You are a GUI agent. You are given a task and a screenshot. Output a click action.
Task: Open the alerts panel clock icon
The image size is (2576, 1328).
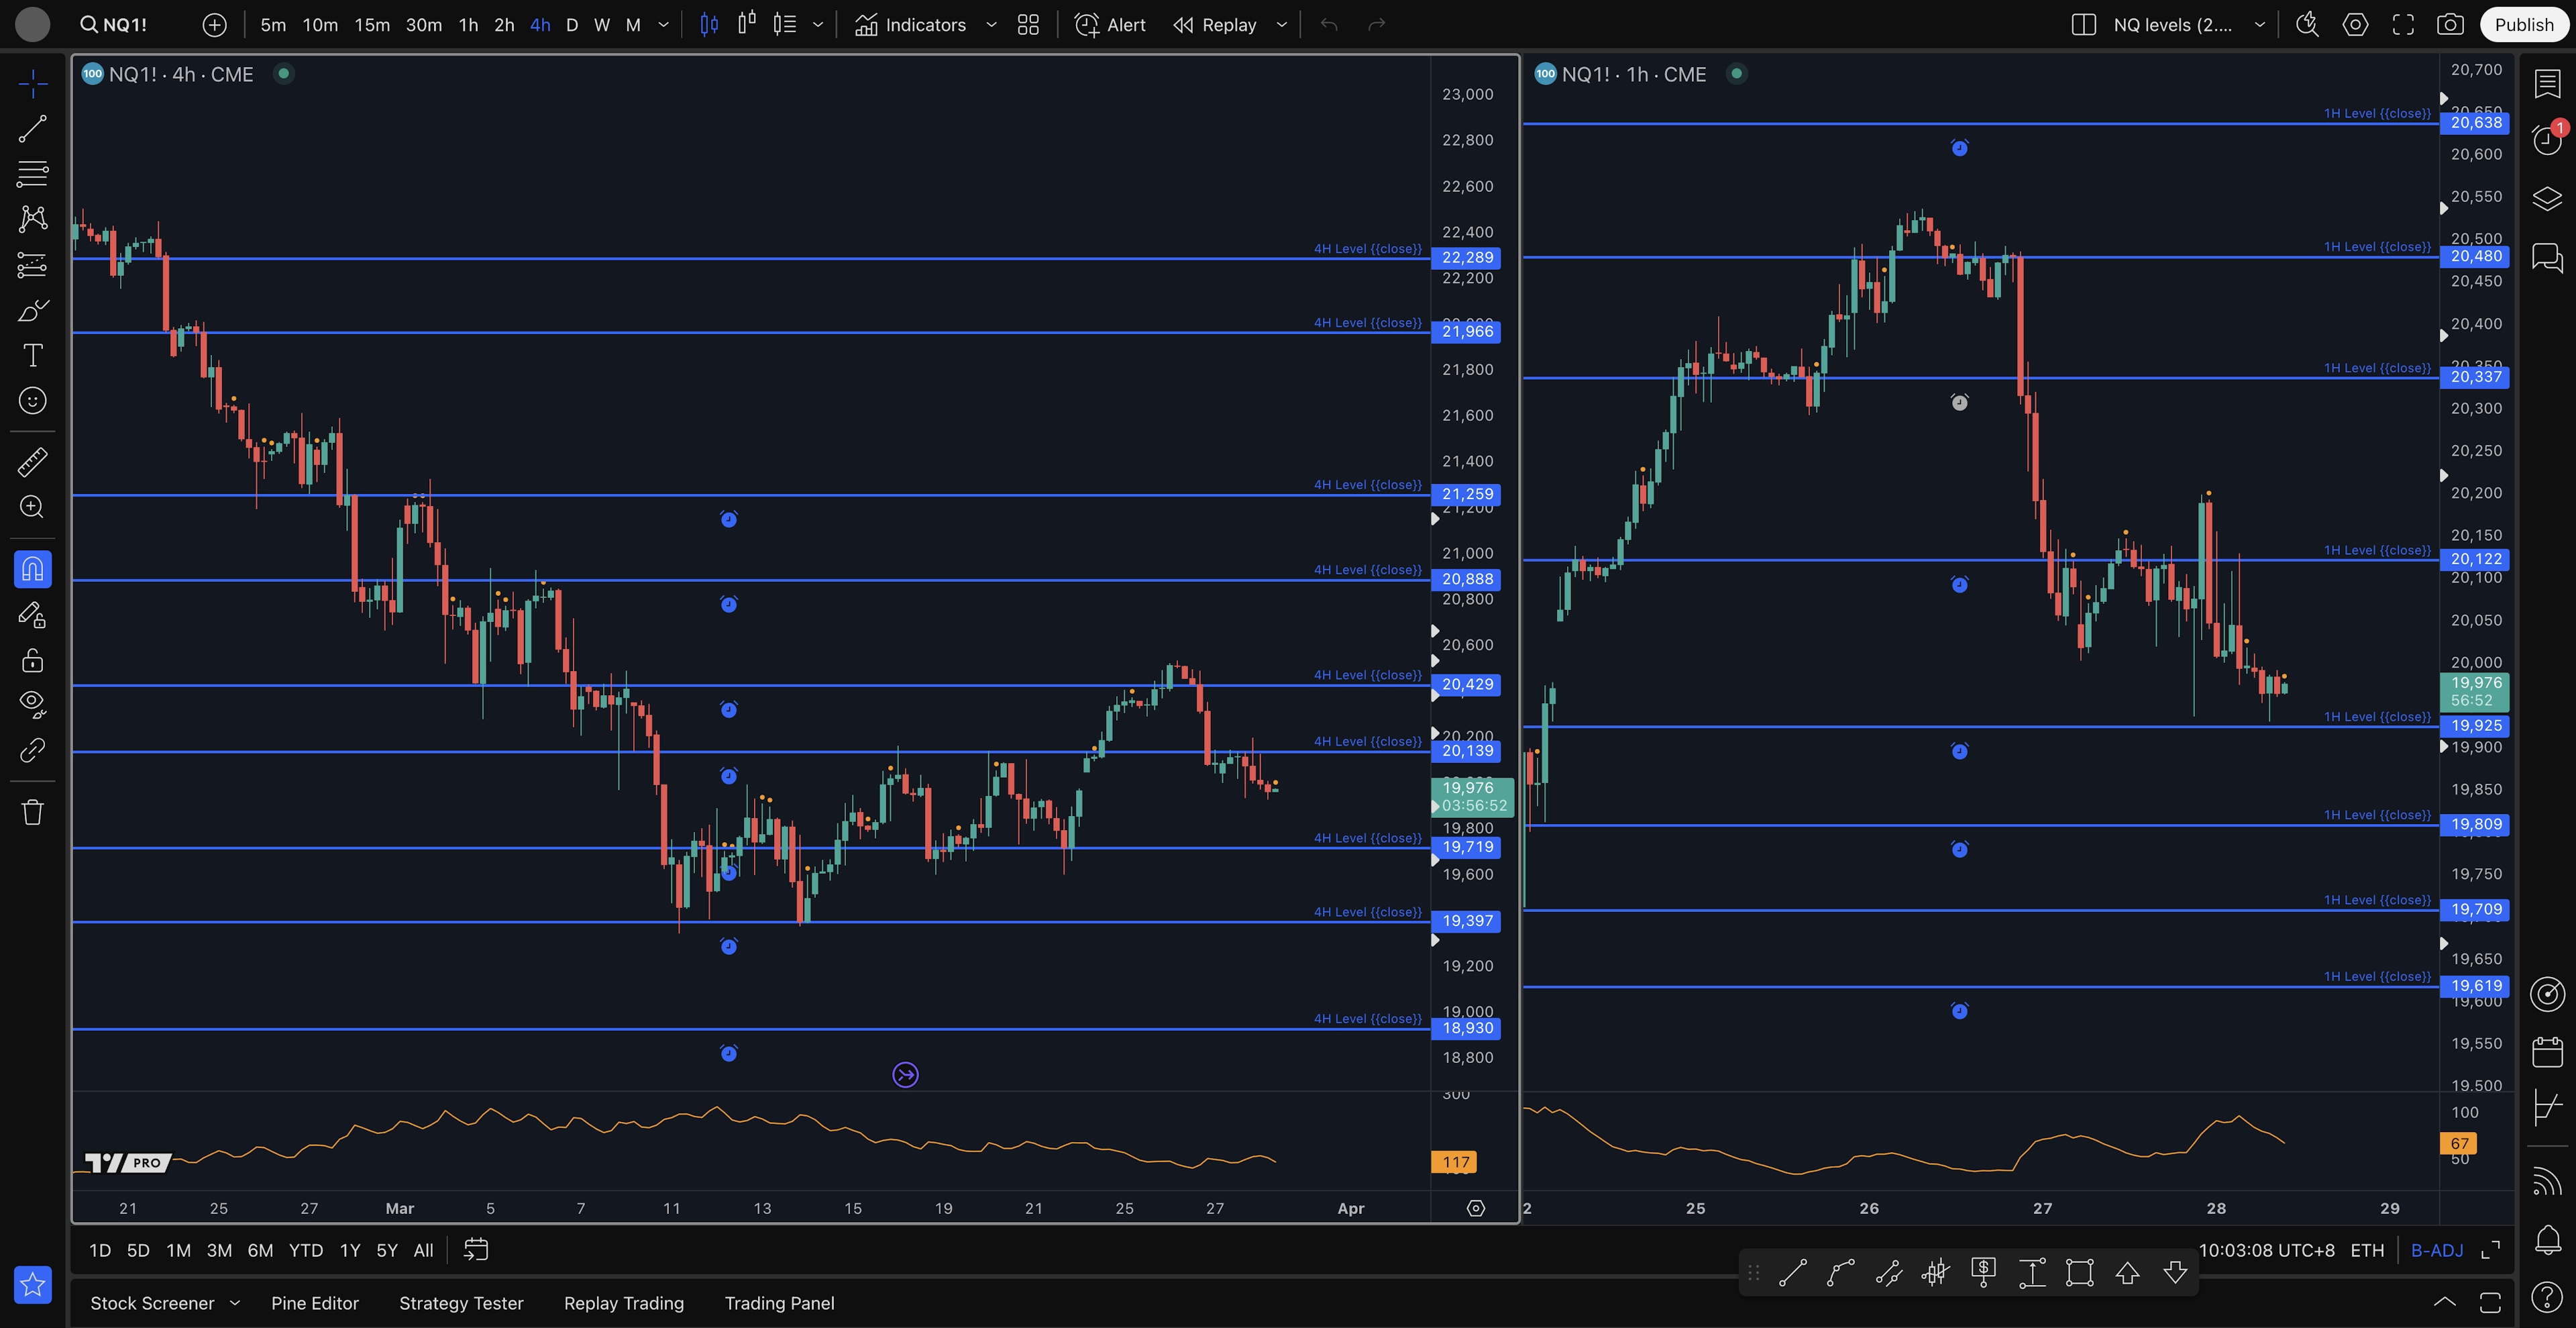coord(2547,140)
